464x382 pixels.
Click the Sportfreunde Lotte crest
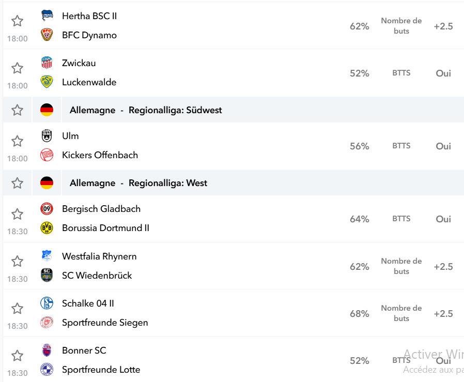point(47,369)
